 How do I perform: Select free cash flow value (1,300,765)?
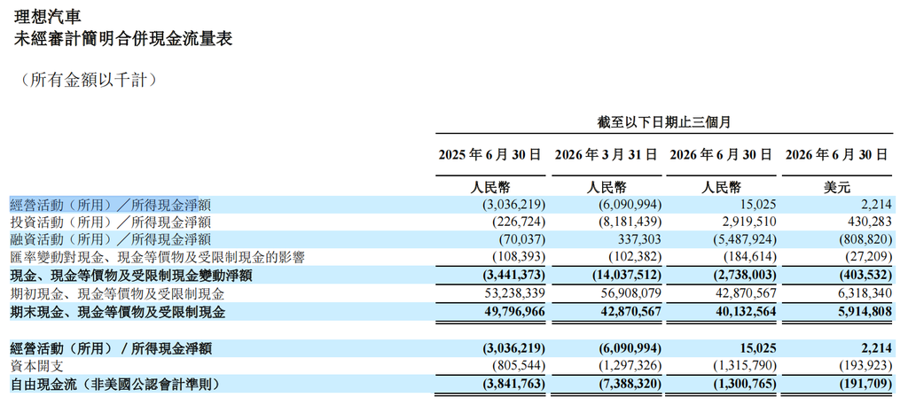click(x=745, y=384)
